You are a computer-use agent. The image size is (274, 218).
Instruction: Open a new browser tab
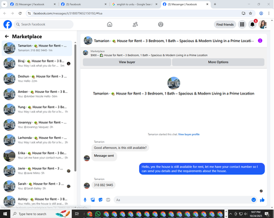tap(215, 4)
